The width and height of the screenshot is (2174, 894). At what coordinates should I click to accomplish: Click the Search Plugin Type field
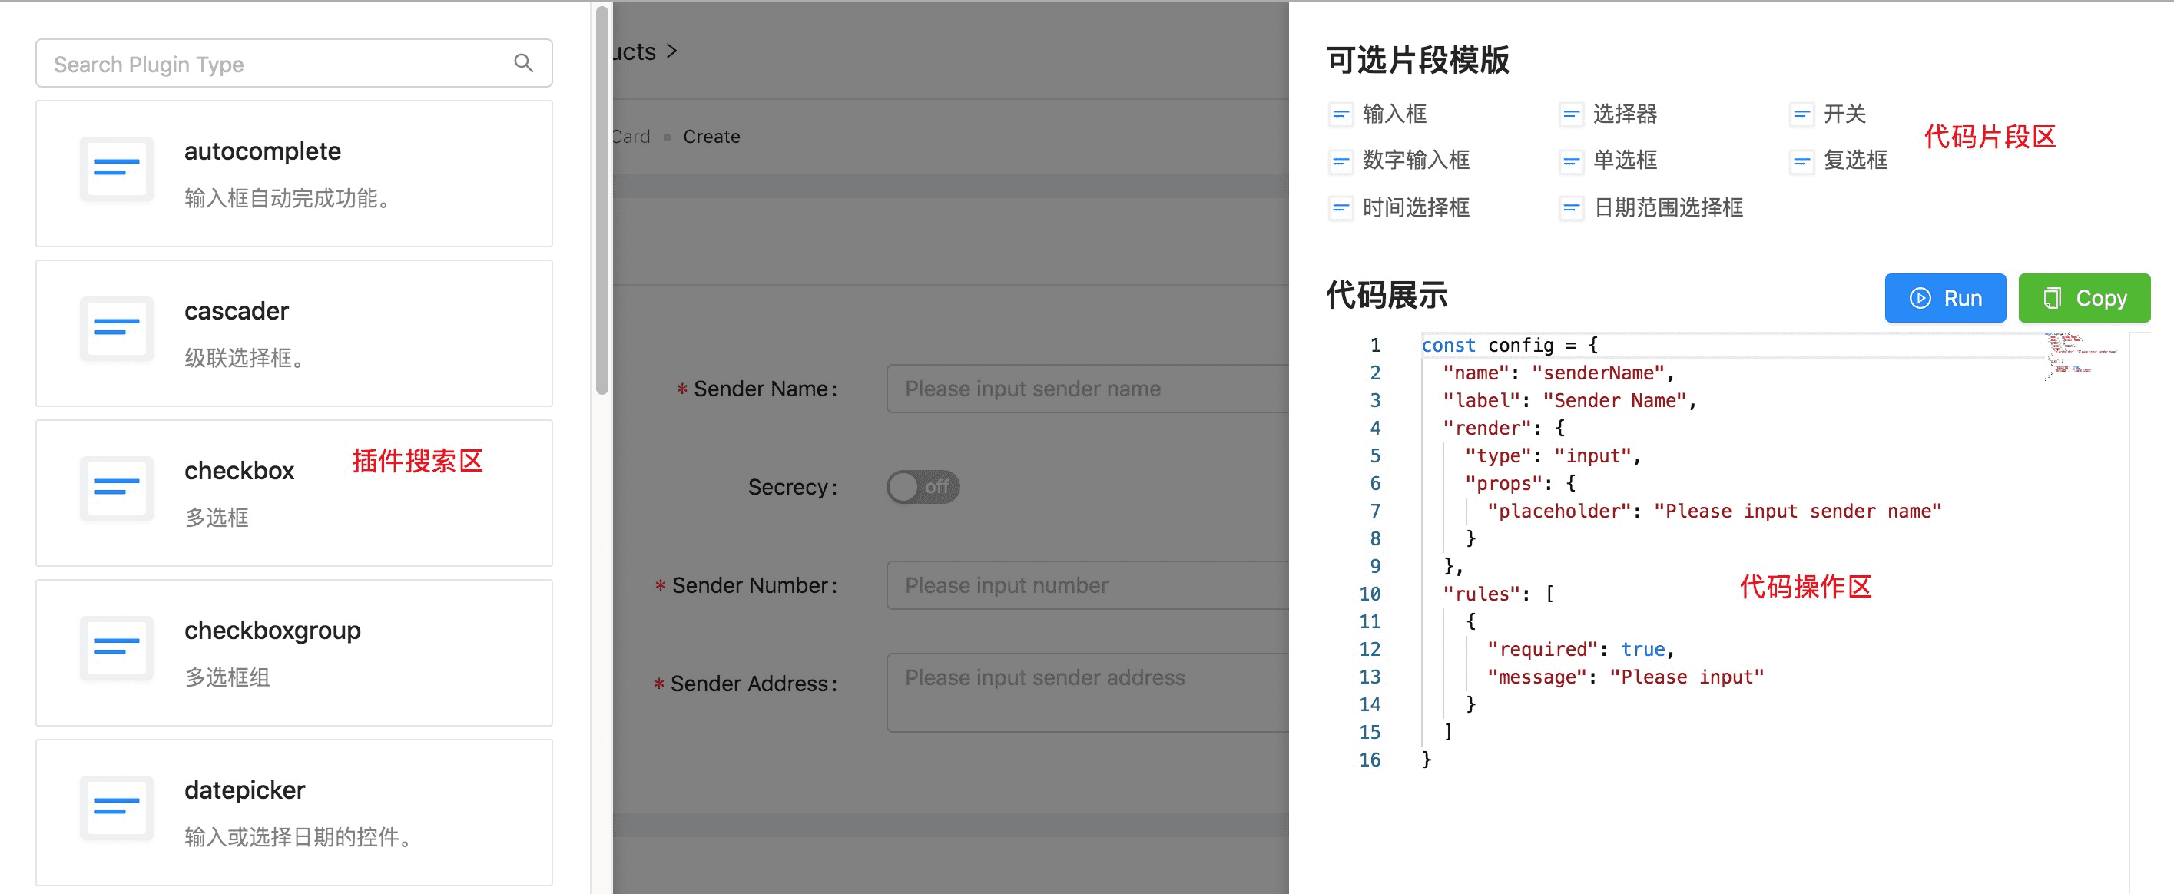279,64
